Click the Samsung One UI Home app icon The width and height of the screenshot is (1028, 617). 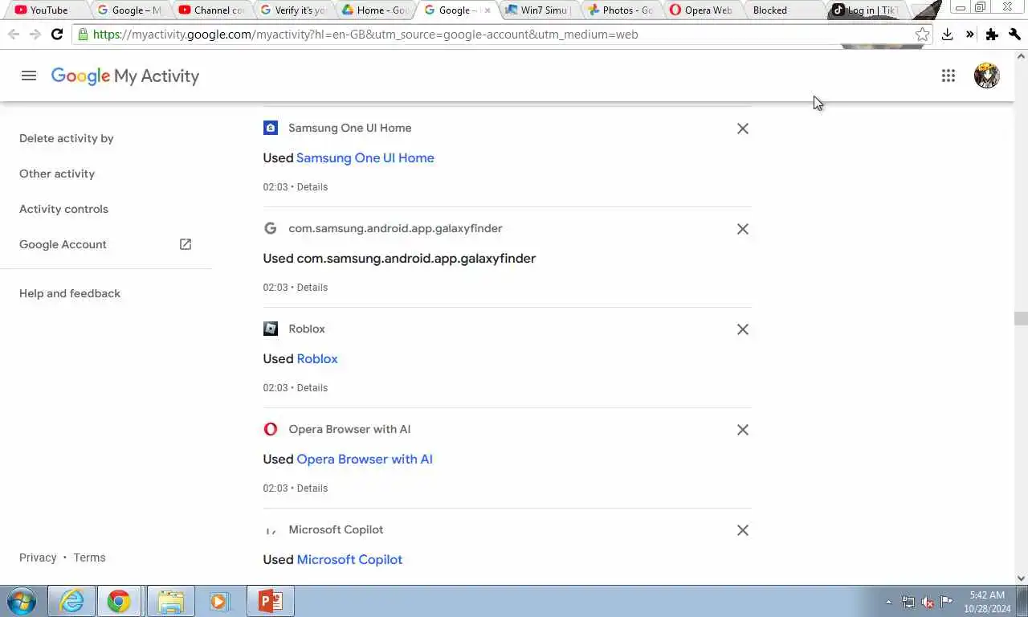coord(271,128)
